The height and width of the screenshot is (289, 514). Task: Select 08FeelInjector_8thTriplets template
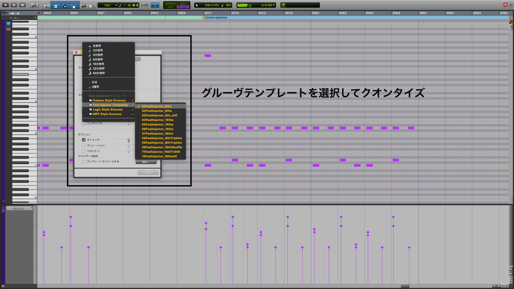click(x=160, y=138)
